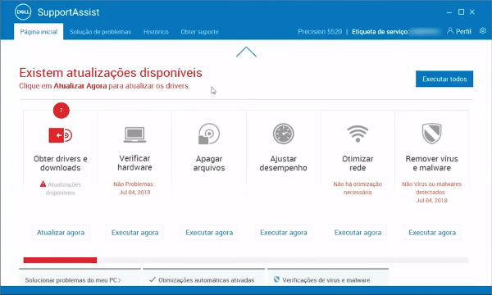Run Executar agora under Remover vírus e malware
The height and width of the screenshot is (295, 492).
click(x=432, y=233)
